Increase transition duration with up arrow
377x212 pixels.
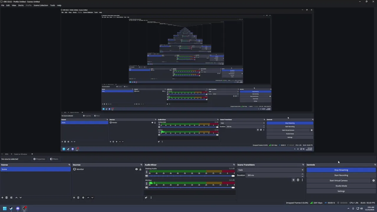click(302, 174)
